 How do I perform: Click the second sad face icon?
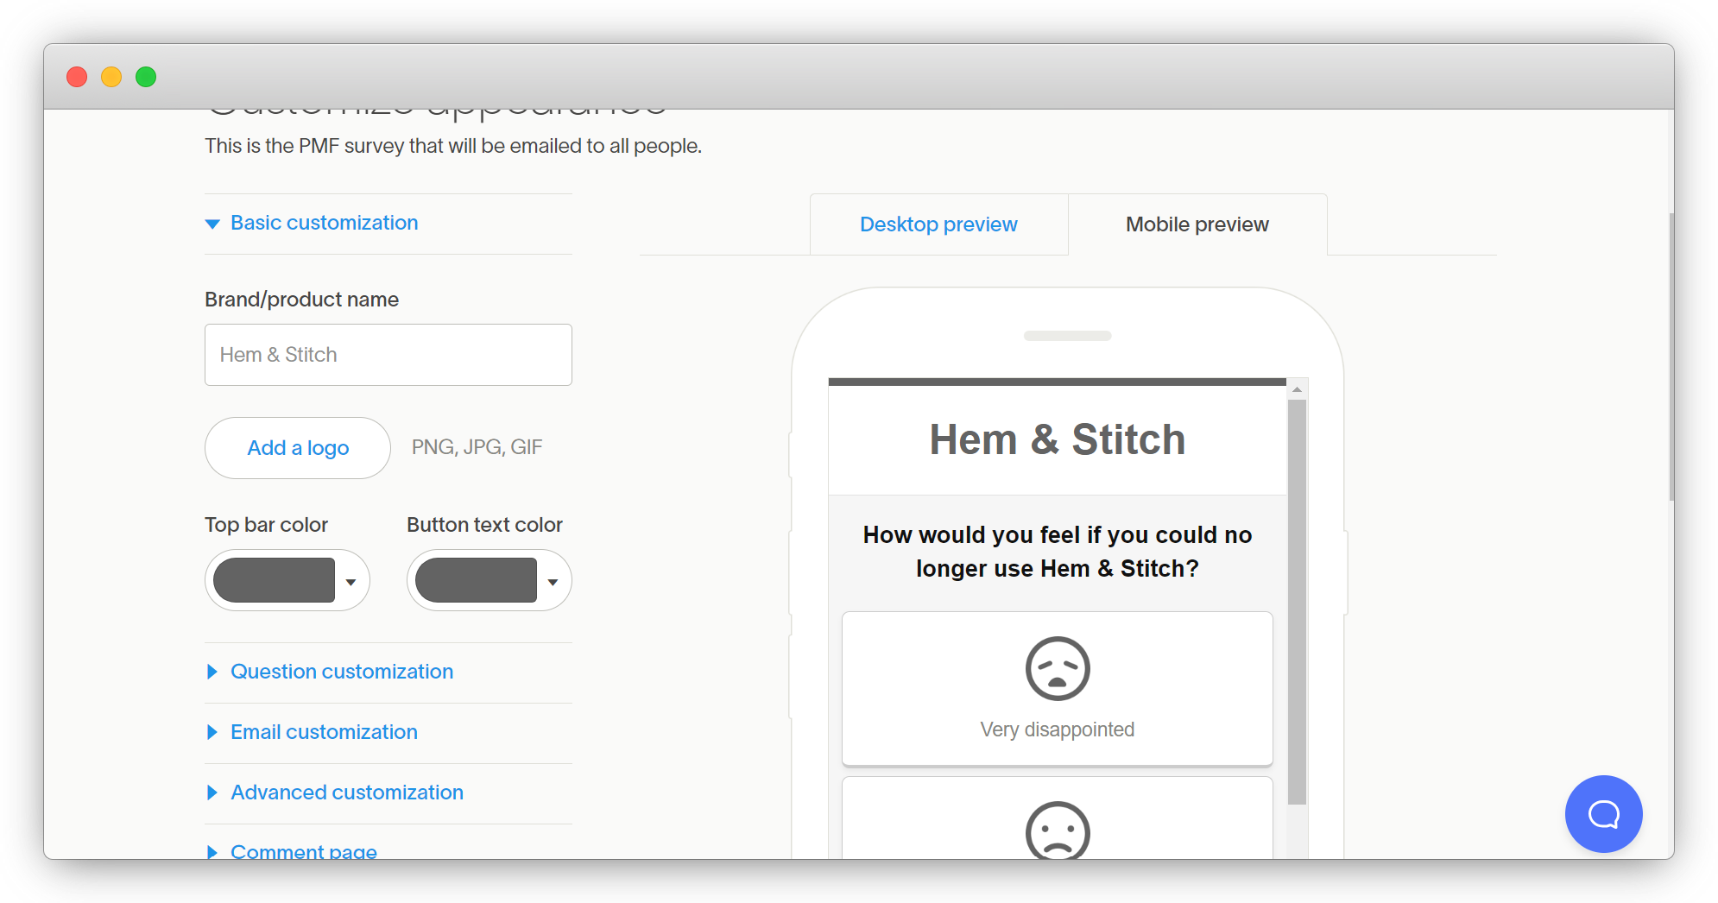click(x=1058, y=830)
